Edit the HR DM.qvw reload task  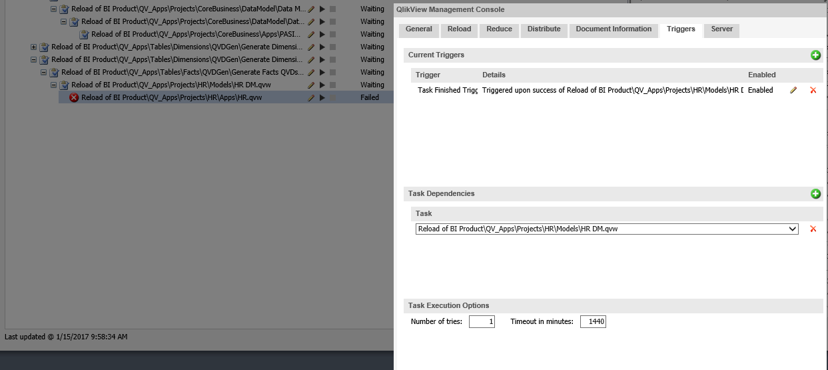pos(311,85)
